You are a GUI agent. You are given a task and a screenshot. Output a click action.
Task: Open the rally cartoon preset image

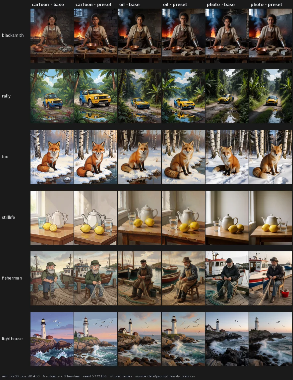click(x=96, y=96)
